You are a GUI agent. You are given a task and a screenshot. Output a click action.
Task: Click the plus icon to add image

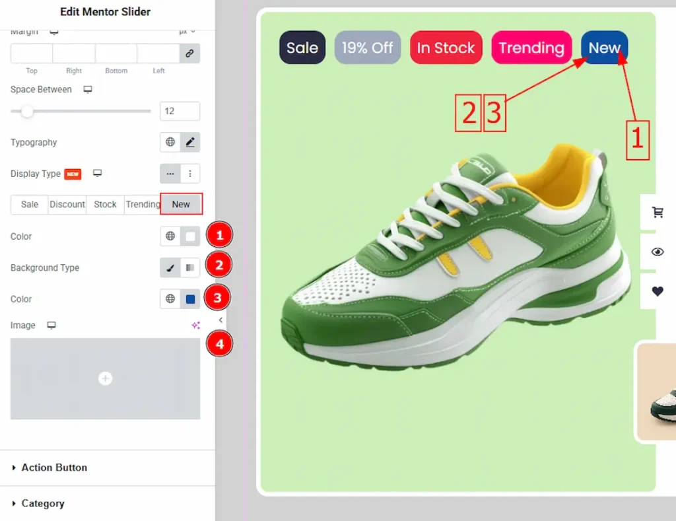point(105,378)
